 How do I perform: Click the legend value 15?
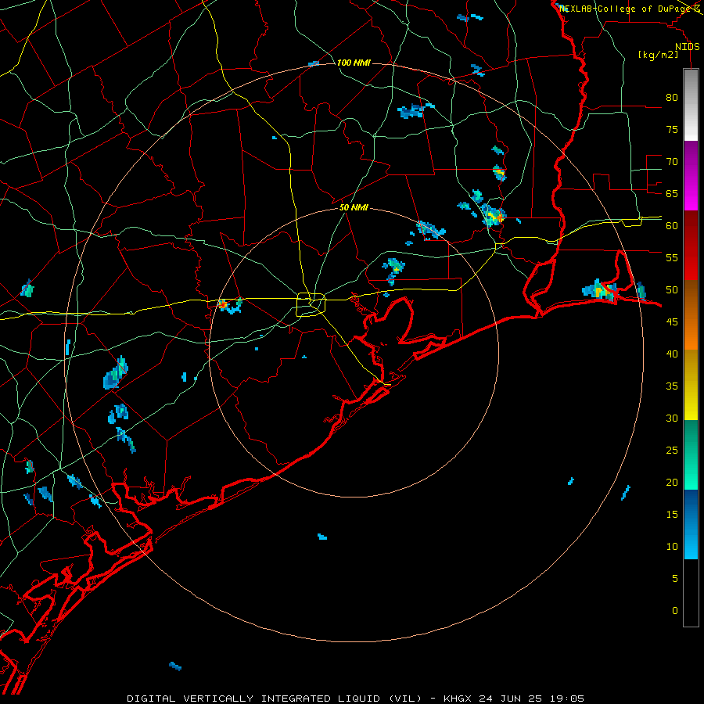pos(672,514)
